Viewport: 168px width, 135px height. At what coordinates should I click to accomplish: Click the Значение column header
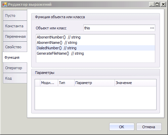click(135, 83)
